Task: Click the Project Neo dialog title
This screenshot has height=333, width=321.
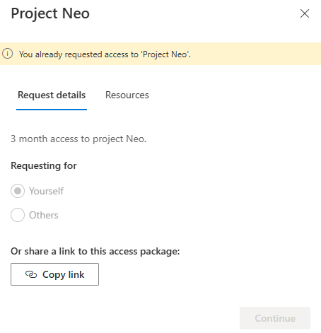Action: 50,13
